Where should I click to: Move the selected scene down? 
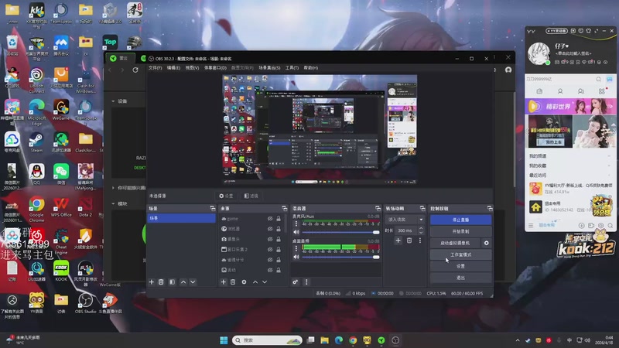pos(193,282)
